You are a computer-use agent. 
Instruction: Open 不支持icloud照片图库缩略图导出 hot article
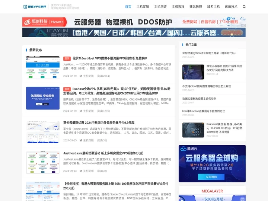tap(207, 86)
